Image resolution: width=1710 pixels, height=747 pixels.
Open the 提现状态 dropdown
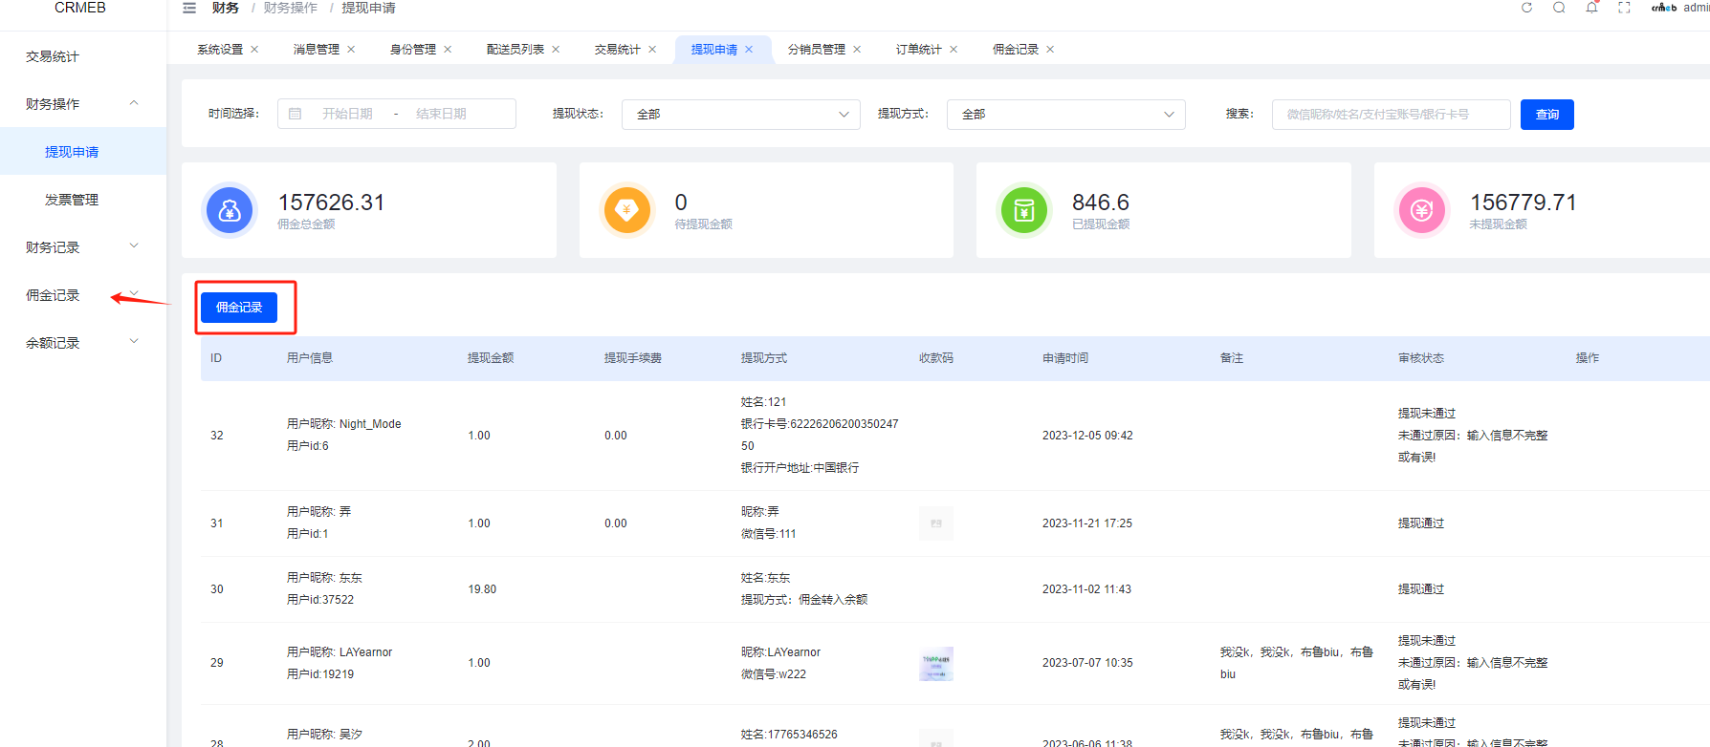tap(741, 115)
